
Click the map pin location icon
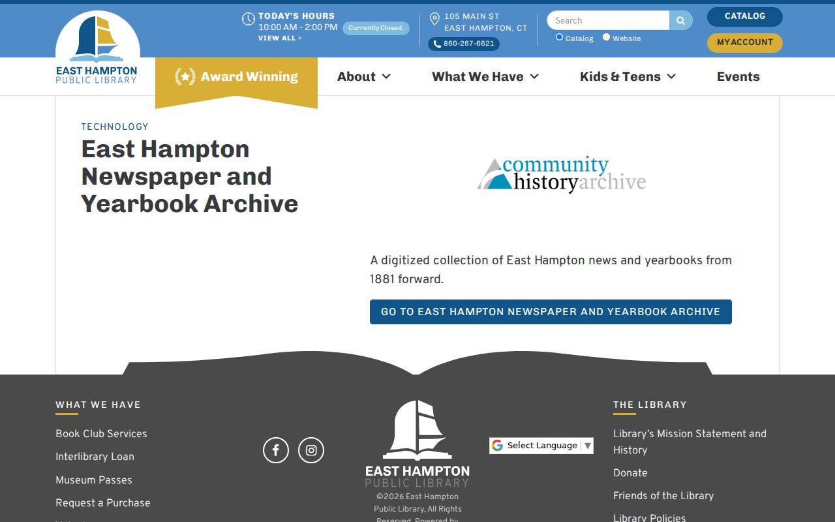point(434,19)
